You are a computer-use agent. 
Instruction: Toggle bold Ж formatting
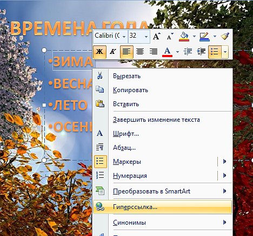coord(99,52)
